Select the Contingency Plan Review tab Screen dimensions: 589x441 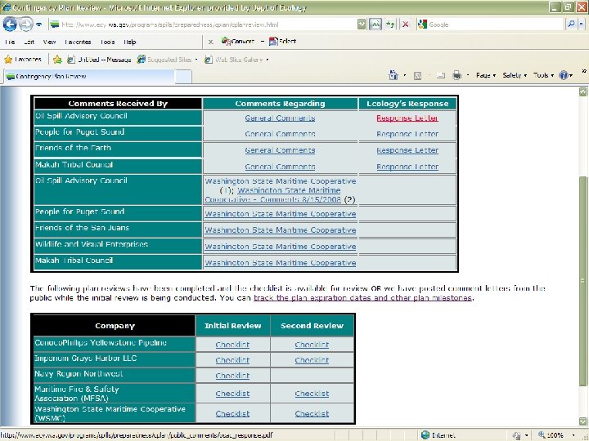(x=89, y=76)
